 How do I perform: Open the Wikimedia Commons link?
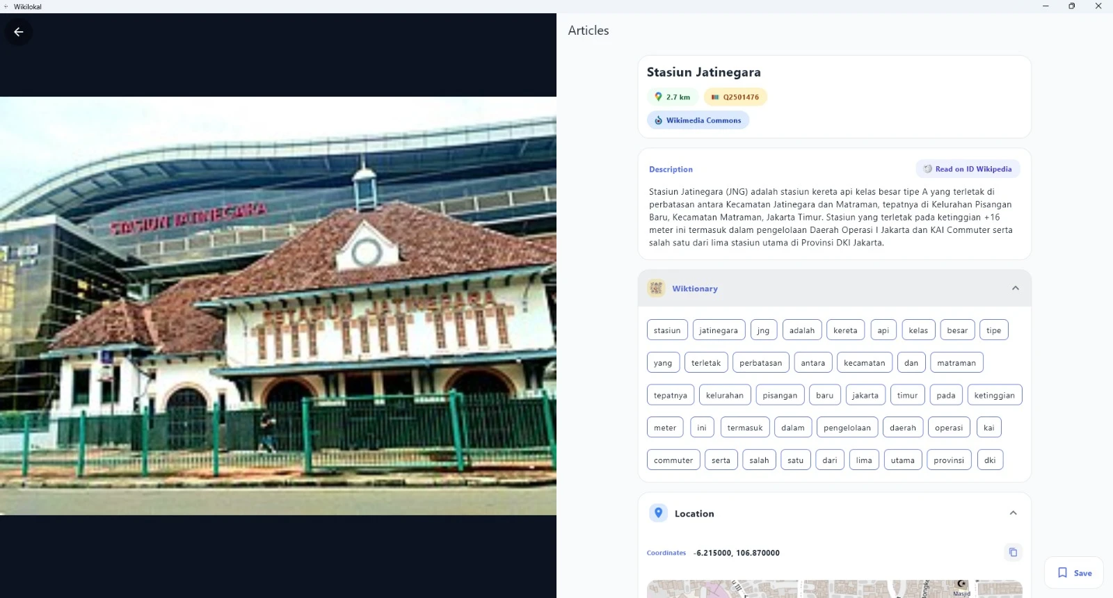point(698,120)
